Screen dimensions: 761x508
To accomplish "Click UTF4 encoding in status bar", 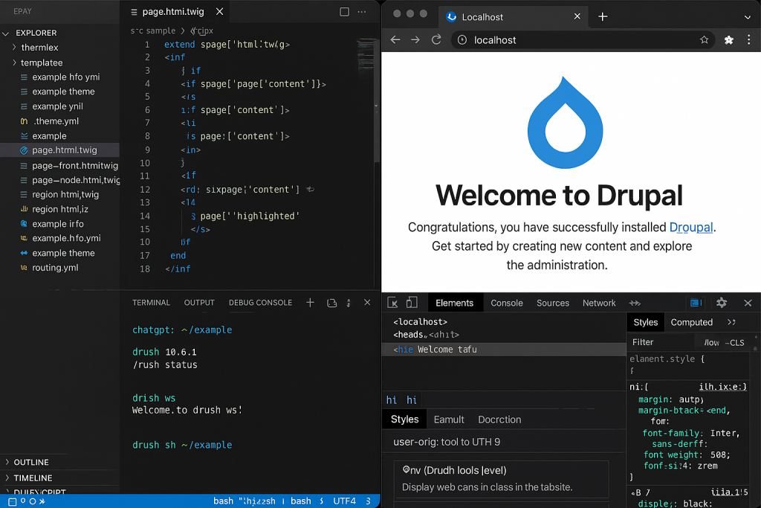I will point(344,501).
